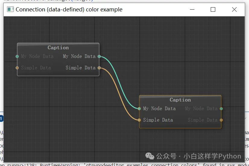
Task: Click the green My Node Data input port on left node
Action: point(17,56)
